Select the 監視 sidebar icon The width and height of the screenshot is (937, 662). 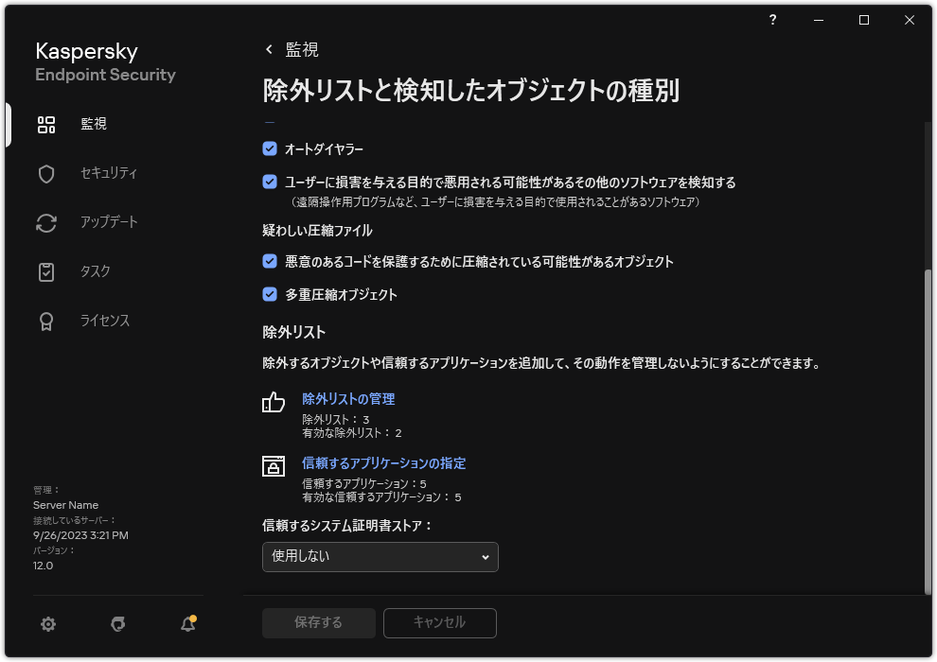[45, 124]
